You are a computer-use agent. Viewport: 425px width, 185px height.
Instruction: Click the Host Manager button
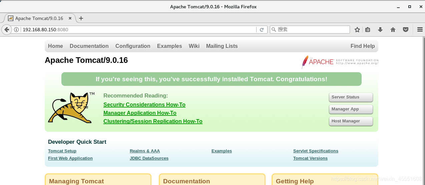pyautogui.click(x=351, y=121)
